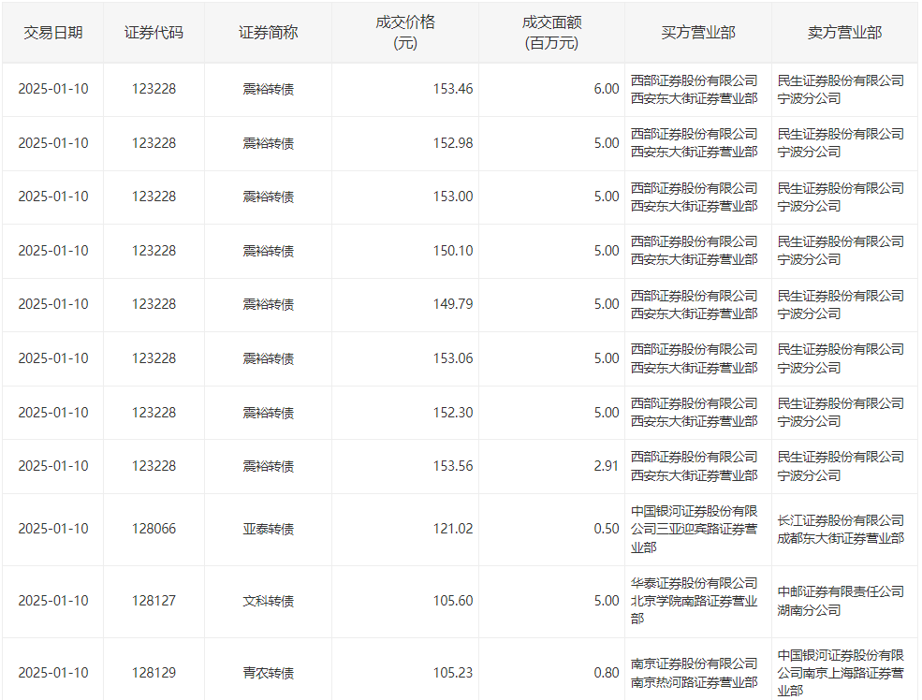Click 震裕转债 in the 150.10 row
Image resolution: width=922 pixels, height=700 pixels.
tap(268, 252)
